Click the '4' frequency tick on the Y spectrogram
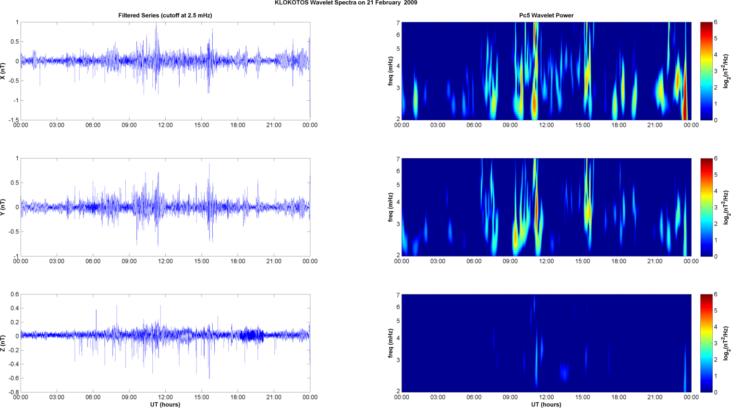The height and width of the screenshot is (408, 731). coord(398,202)
